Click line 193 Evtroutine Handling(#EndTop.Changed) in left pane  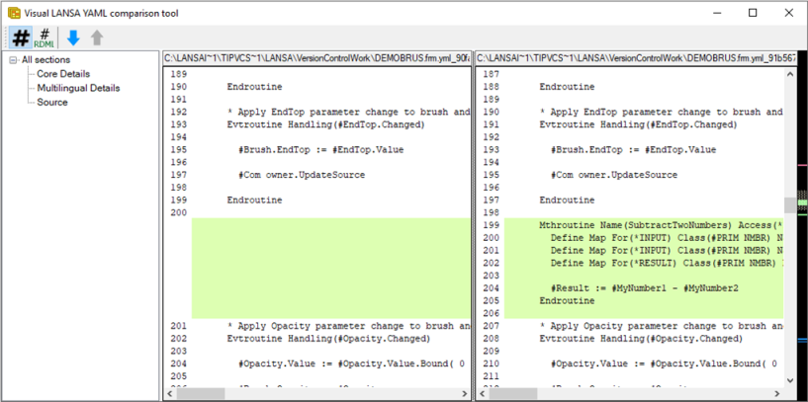click(325, 124)
